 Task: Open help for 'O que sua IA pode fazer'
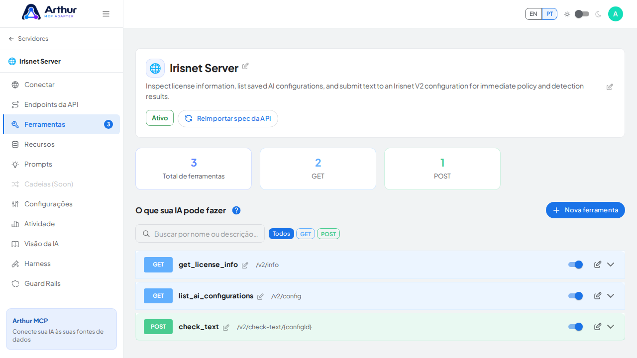[x=236, y=210]
